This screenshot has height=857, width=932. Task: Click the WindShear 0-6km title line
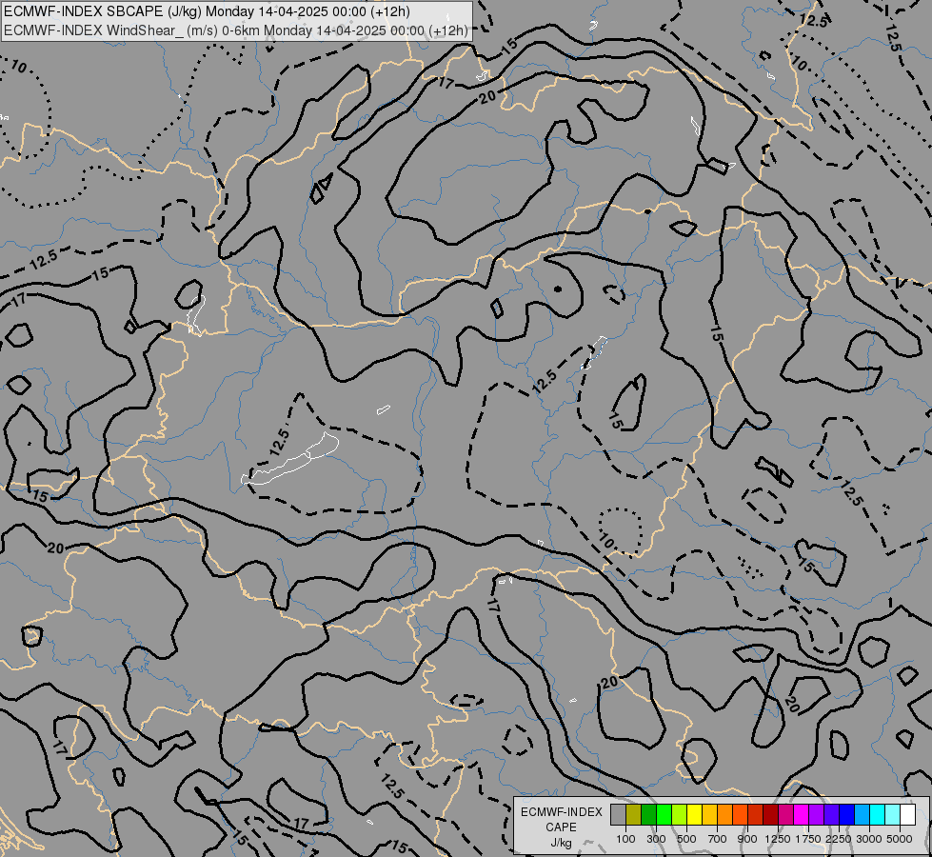(x=236, y=30)
